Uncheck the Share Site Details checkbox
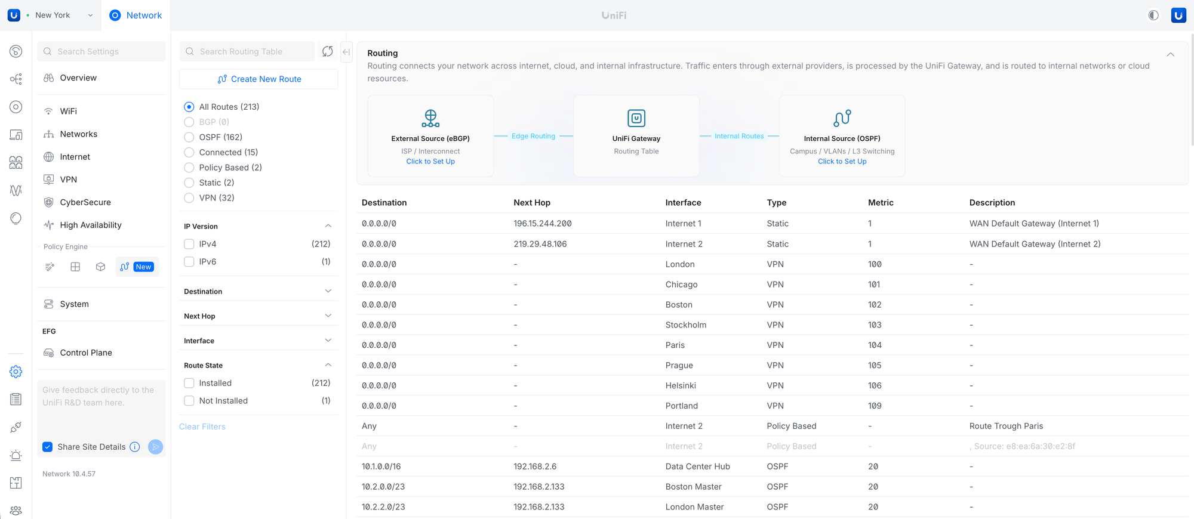Screen dimensions: 1194x519 tap(48, 447)
